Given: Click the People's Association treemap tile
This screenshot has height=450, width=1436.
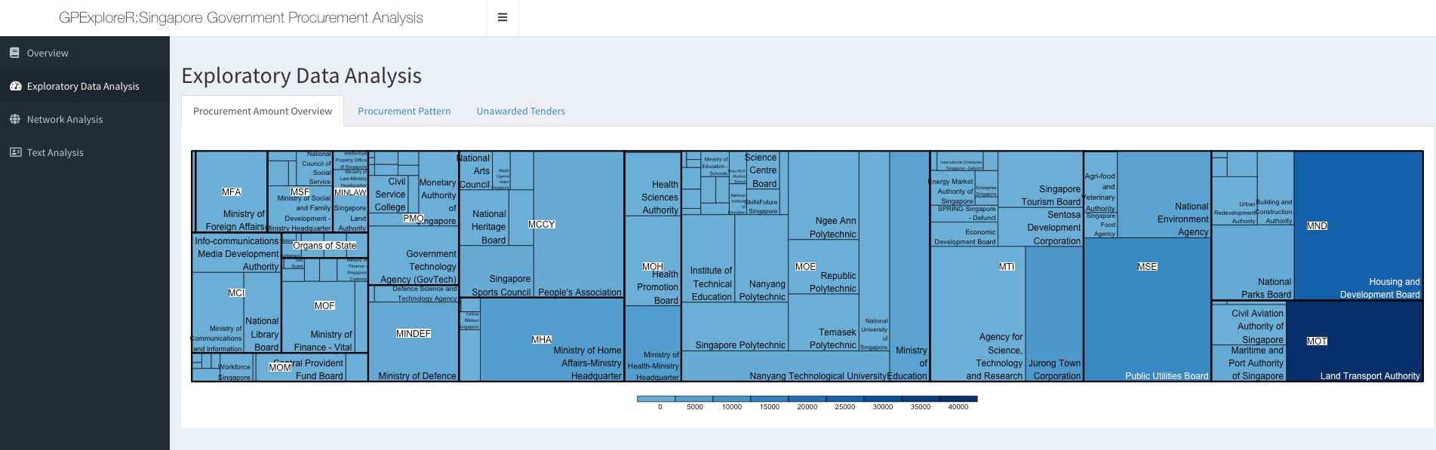Looking at the screenshot, I should tap(579, 224).
